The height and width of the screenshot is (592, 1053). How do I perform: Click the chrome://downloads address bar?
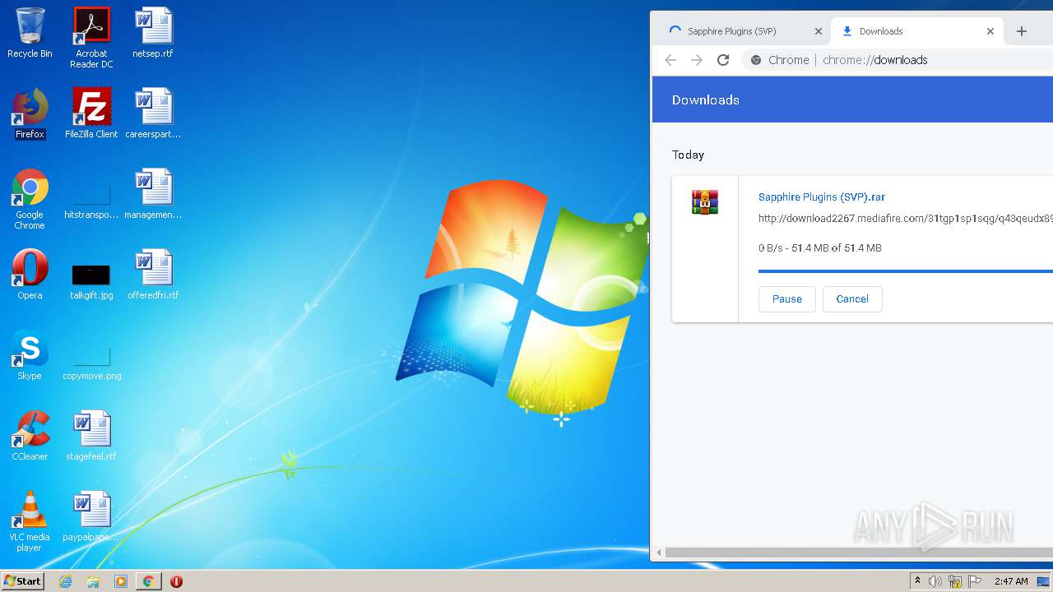898,60
